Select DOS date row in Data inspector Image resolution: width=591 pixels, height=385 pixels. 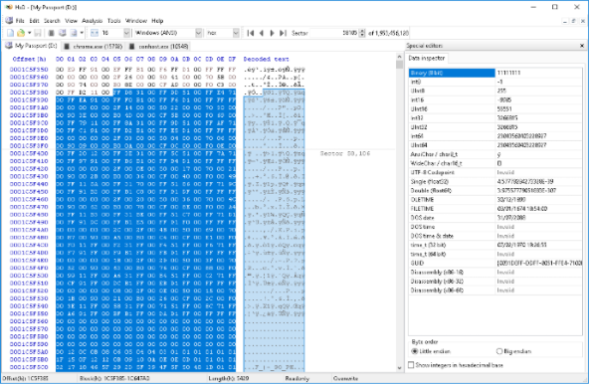point(495,217)
